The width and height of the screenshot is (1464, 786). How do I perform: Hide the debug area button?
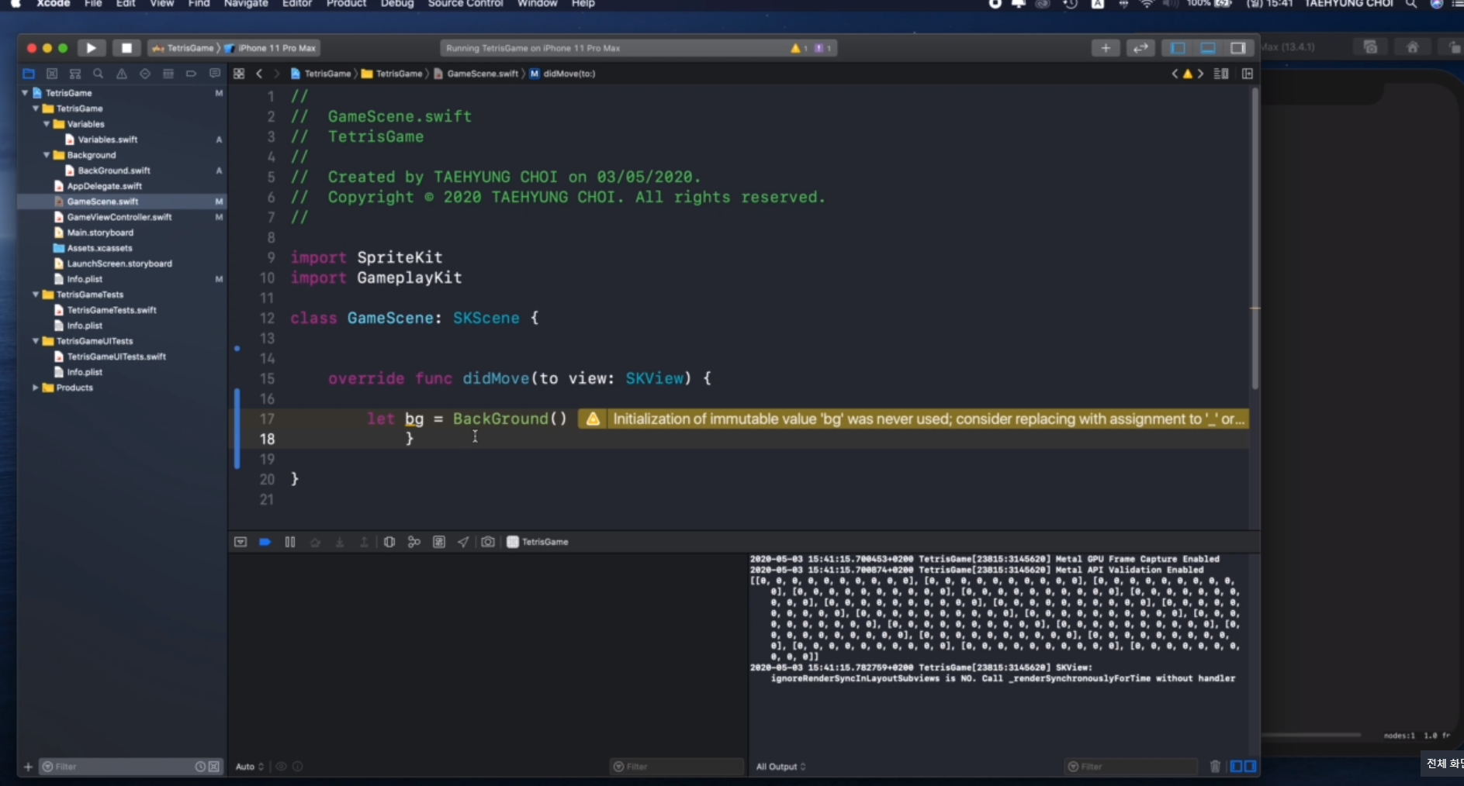(x=241, y=542)
